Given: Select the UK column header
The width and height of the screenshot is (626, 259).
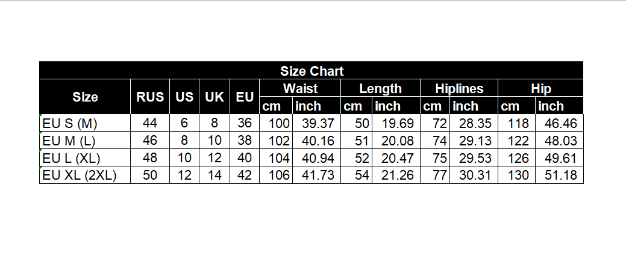Looking at the screenshot, I should pos(214,97).
